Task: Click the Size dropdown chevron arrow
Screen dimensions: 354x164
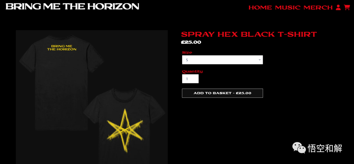Action: [x=260, y=60]
